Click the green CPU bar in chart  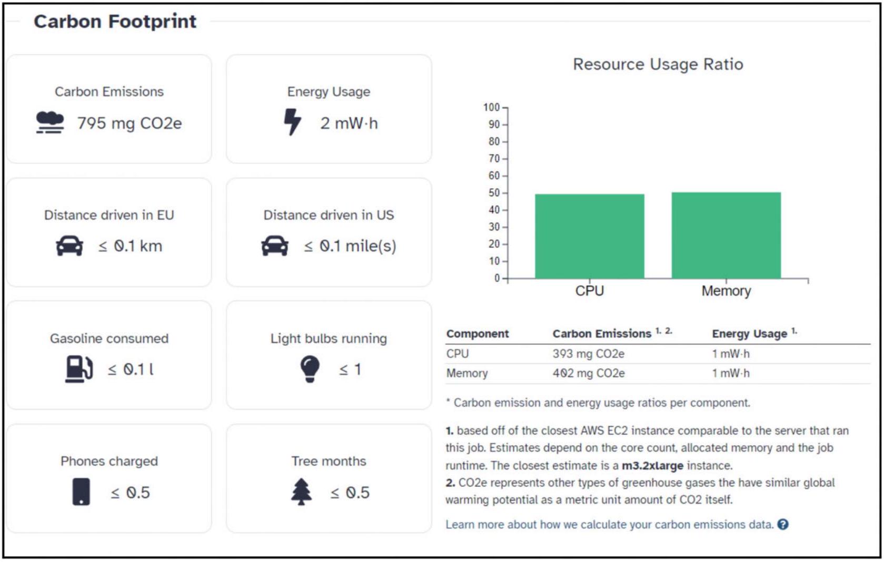click(x=589, y=236)
